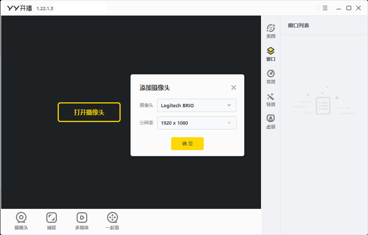The width and height of the screenshot is (368, 235).
Task: Close the 添加摄像头 dialog
Action: click(233, 87)
